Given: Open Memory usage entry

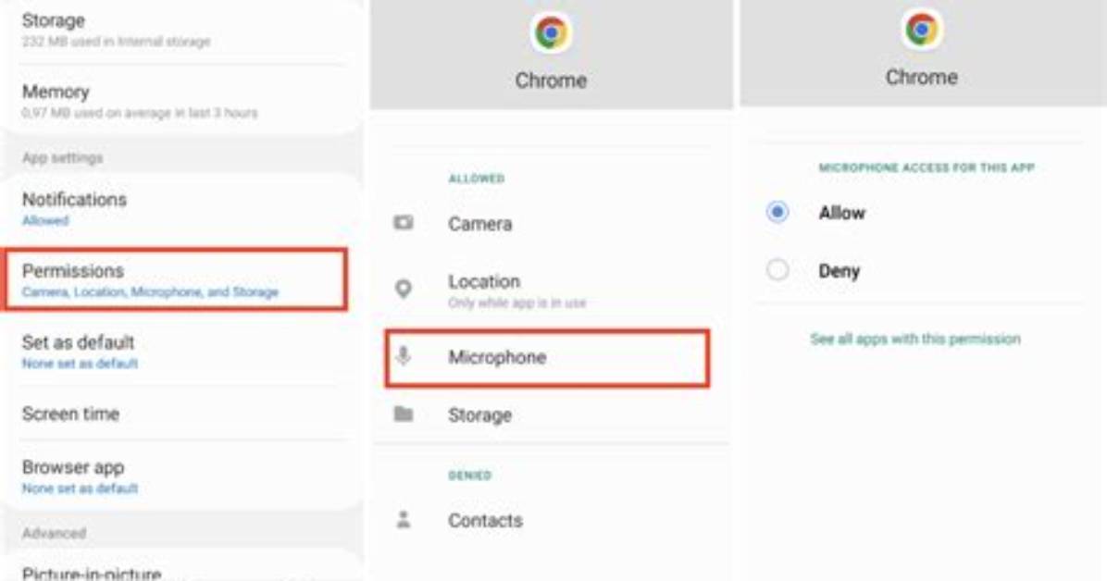Looking at the screenshot, I should point(182,101).
